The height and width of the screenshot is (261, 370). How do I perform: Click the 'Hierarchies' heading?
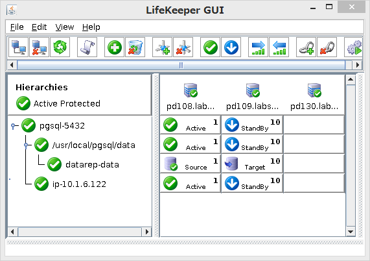[x=41, y=87]
